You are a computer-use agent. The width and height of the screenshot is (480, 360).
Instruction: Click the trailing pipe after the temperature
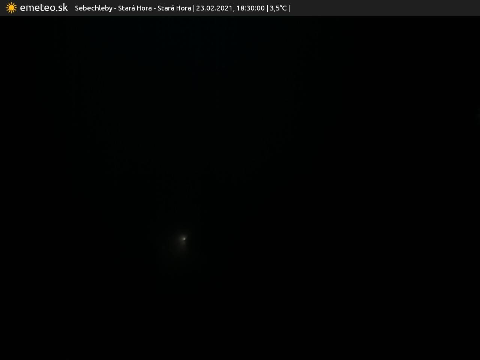tap(289, 8)
